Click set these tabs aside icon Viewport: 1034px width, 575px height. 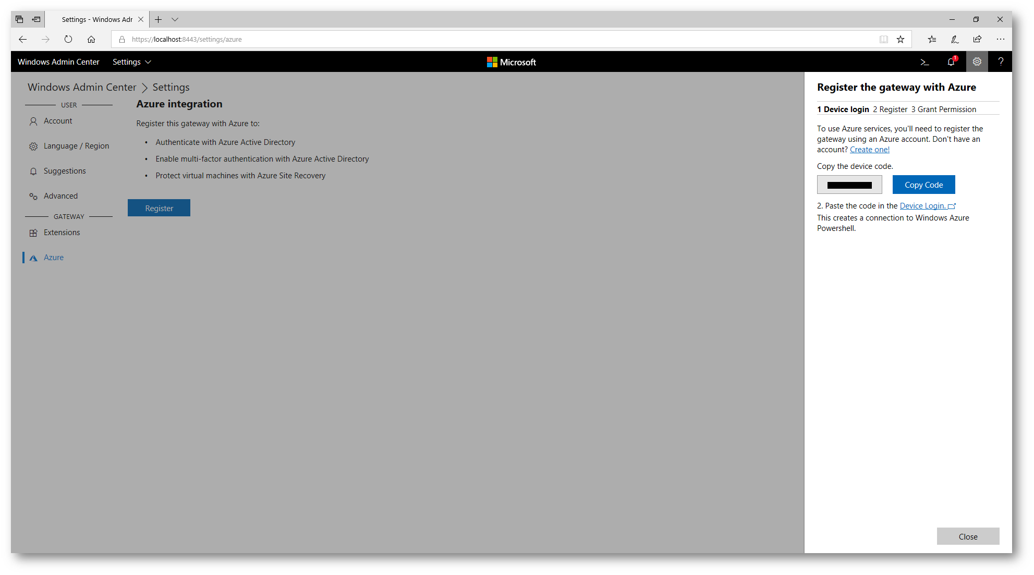[36, 19]
